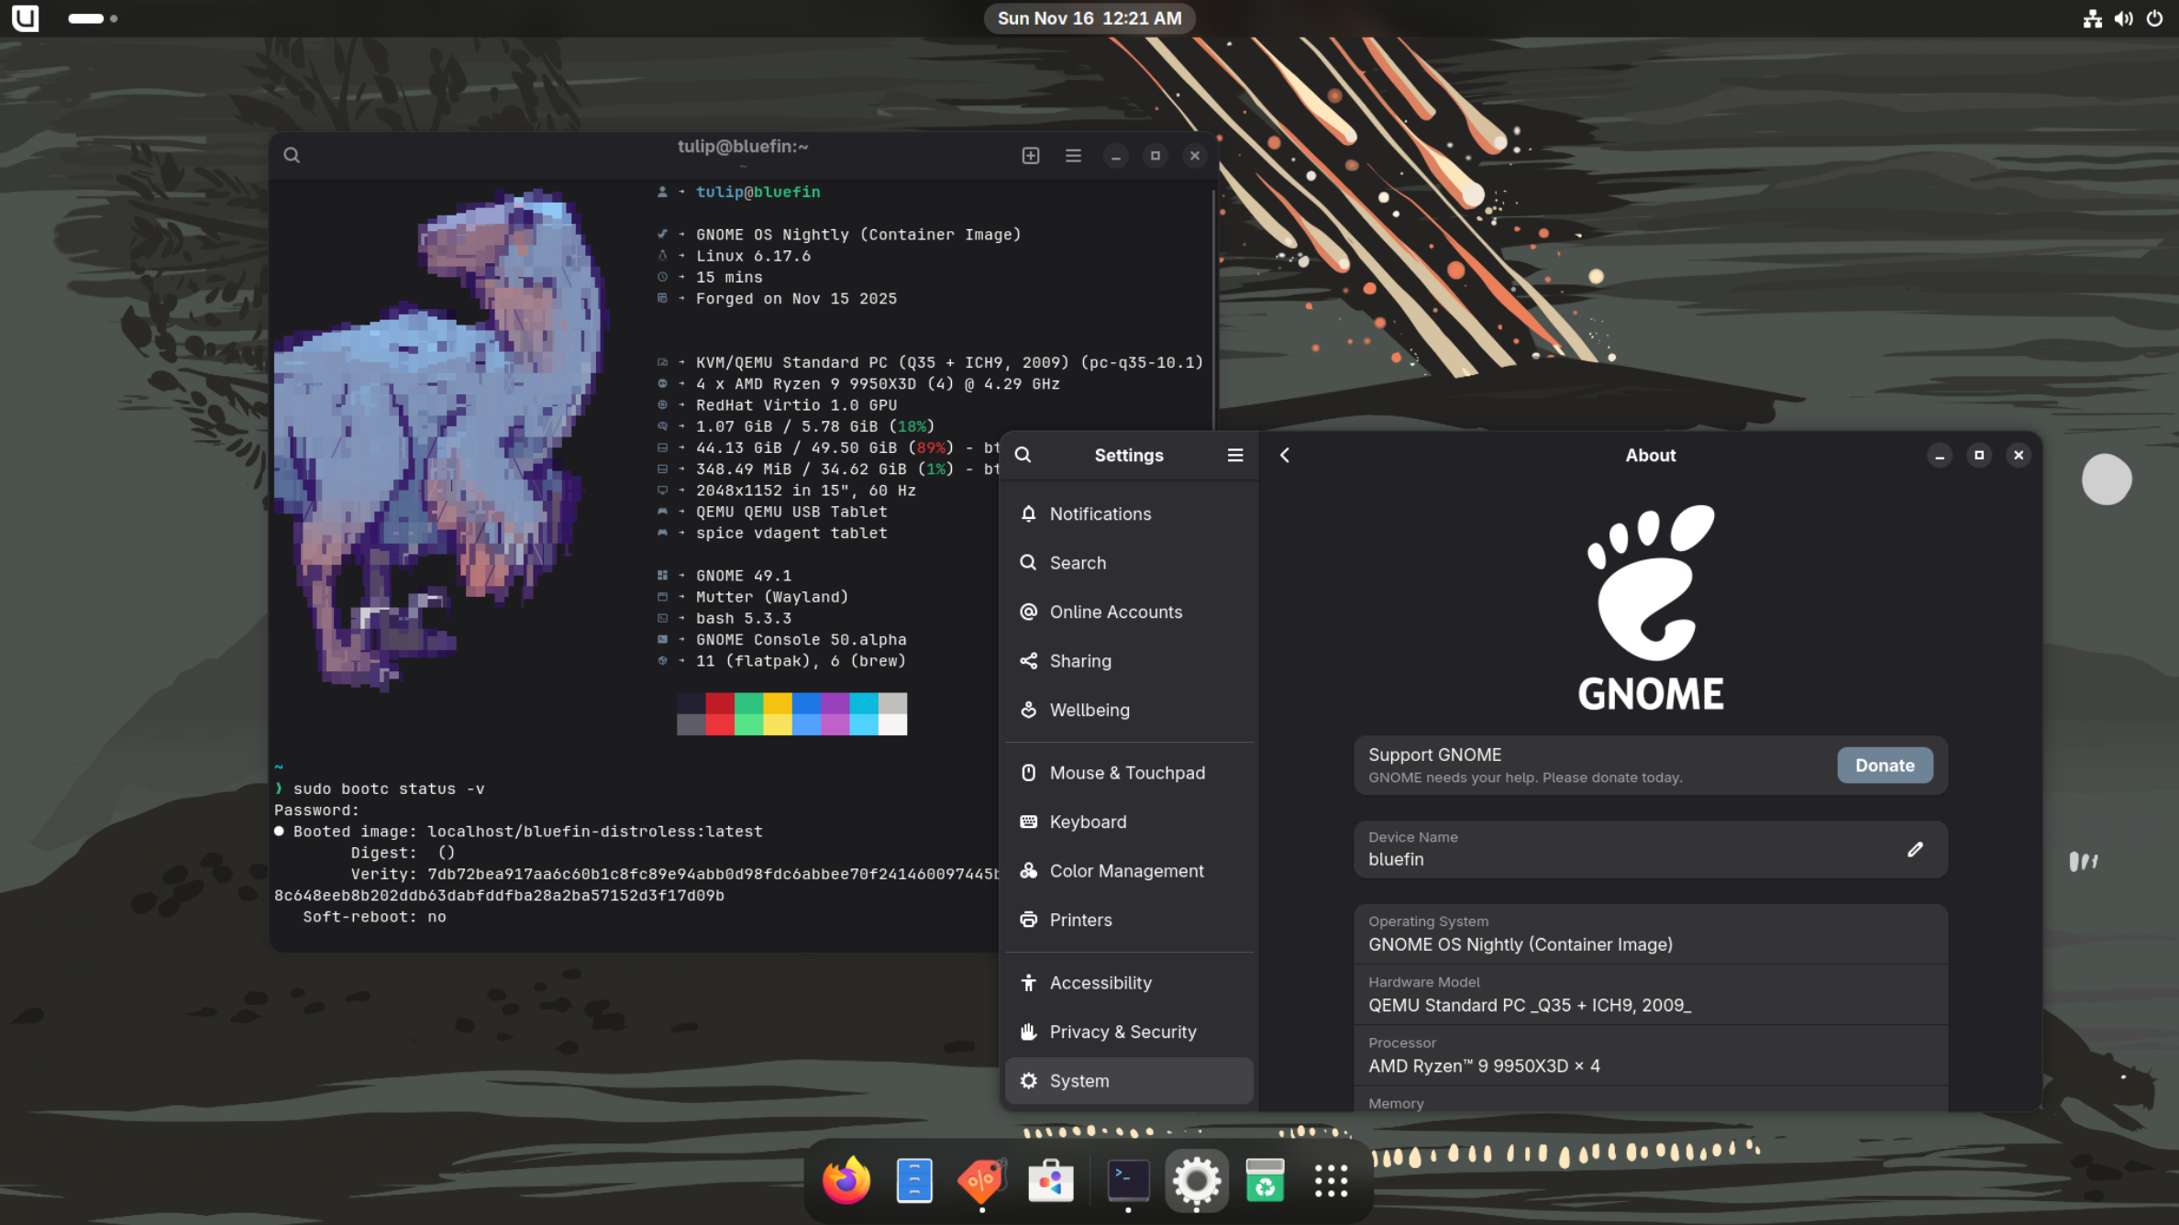Open Notifications settings
The width and height of the screenshot is (2179, 1225).
1100,513
